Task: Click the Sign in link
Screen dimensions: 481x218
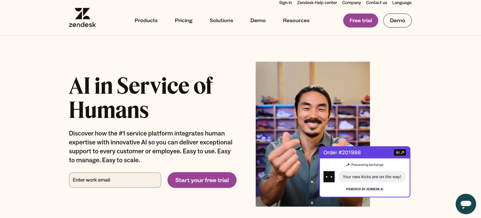Action: click(x=285, y=3)
